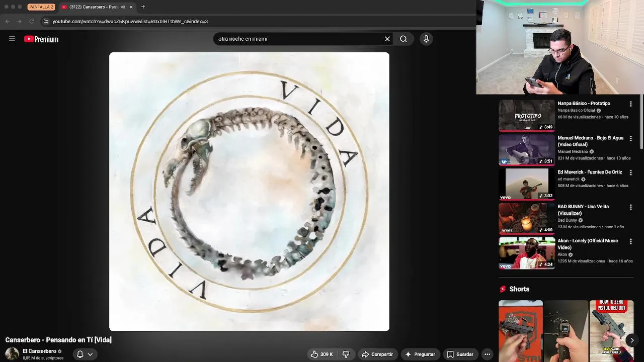Open options menu for BAD BUNNY - Una Velita
Screen dimensions: 644x362
(631, 207)
